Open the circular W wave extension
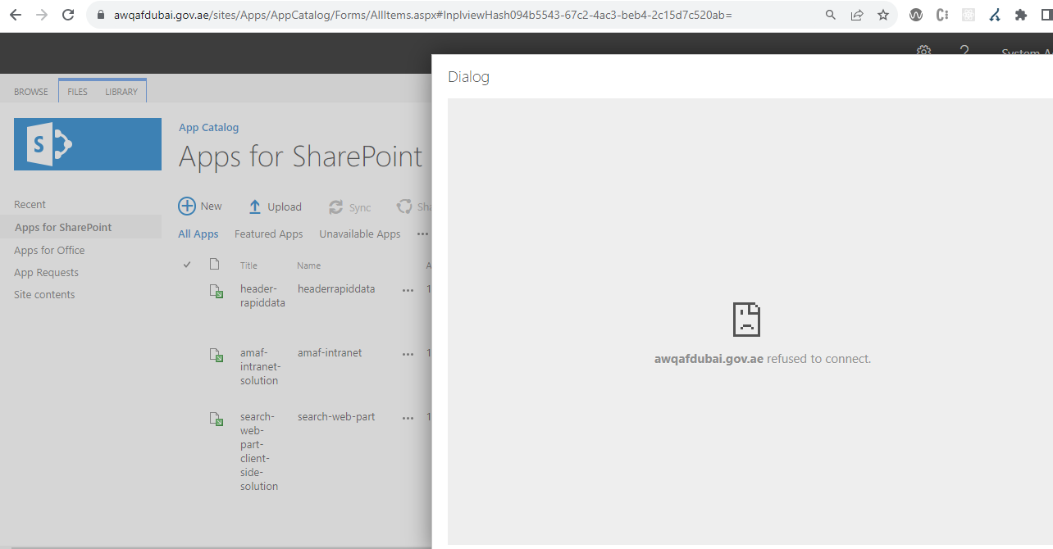 tap(916, 15)
